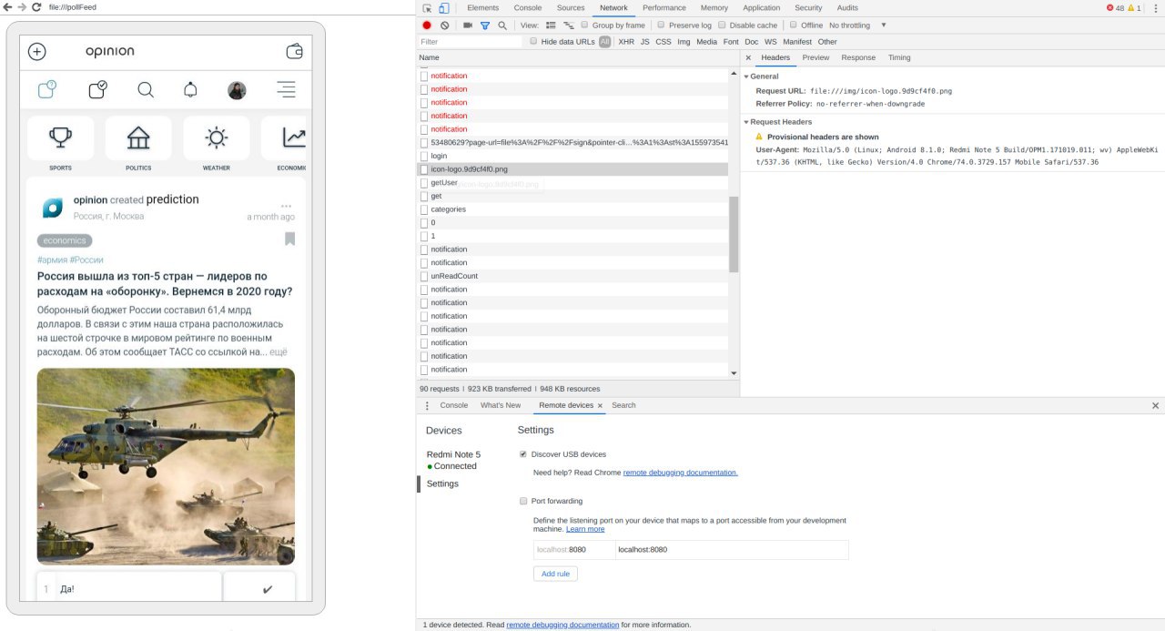This screenshot has width=1165, height=631.
Task: Open the notifications bell icon in app
Action: 190,90
